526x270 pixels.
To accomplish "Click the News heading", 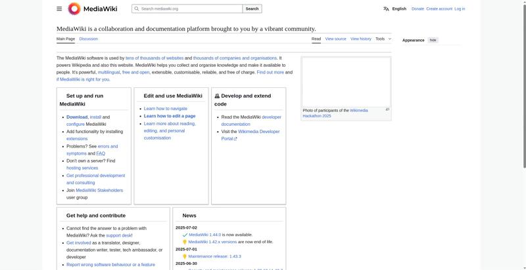I will [189, 216].
